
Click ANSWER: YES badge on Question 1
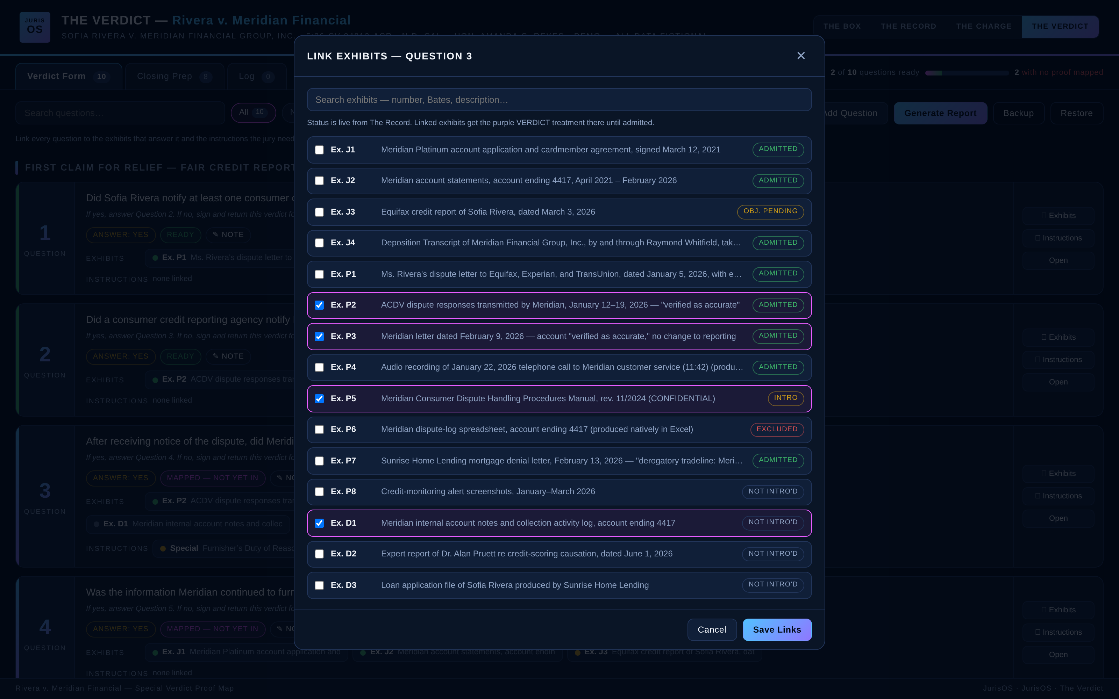pyautogui.click(x=121, y=235)
